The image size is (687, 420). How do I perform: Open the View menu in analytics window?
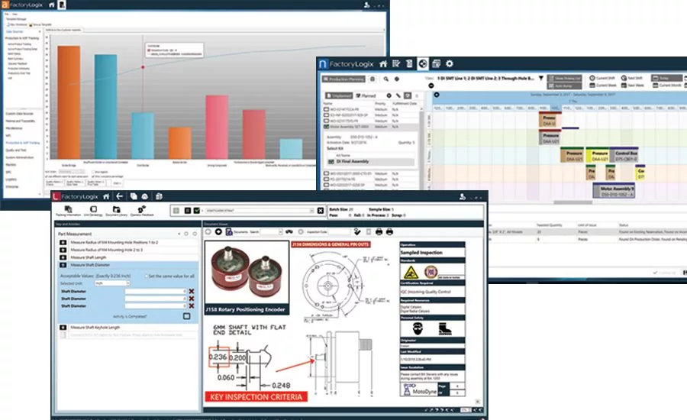[15, 15]
